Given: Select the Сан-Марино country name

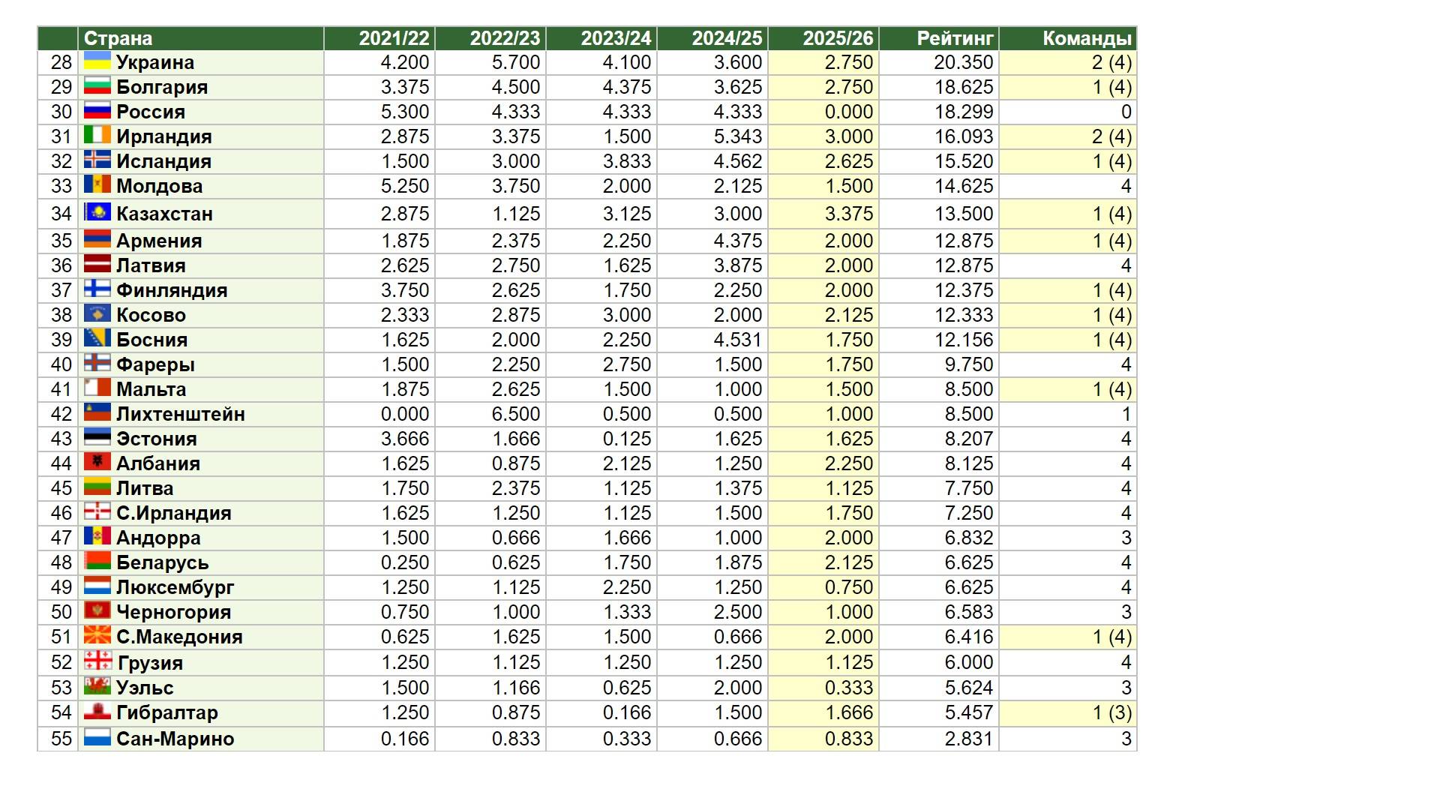Looking at the screenshot, I should click(175, 739).
